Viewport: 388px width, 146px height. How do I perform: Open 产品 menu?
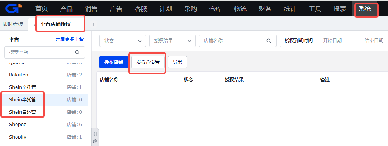coord(66,9)
